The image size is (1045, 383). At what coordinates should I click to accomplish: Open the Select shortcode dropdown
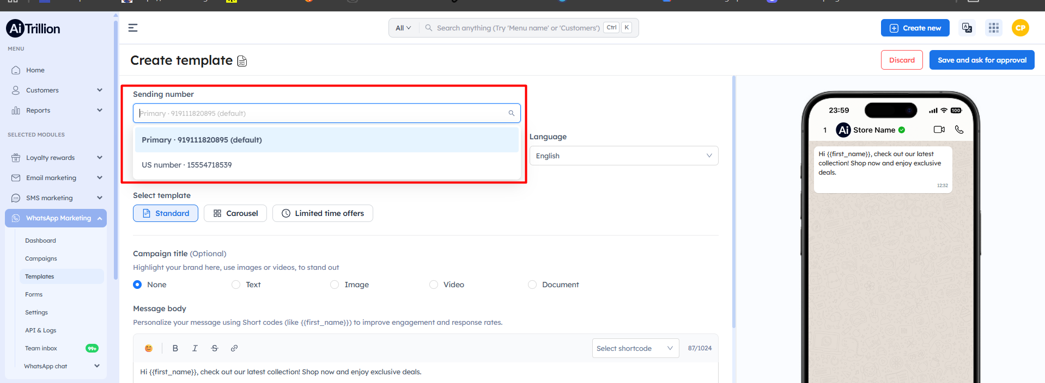pyautogui.click(x=635, y=348)
